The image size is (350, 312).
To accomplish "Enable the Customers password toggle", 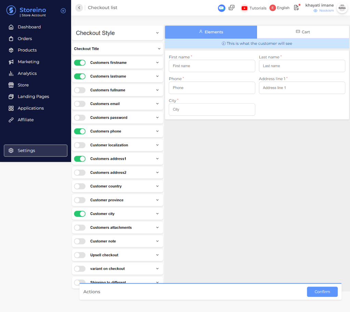I will click(x=80, y=118).
